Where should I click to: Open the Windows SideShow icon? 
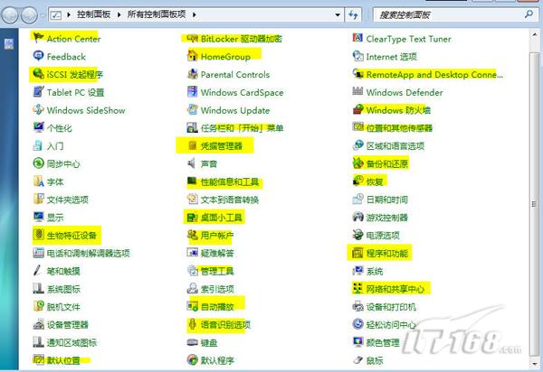(x=38, y=109)
